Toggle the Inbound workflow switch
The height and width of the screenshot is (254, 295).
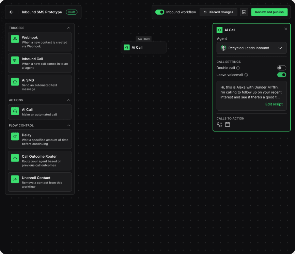[159, 12]
